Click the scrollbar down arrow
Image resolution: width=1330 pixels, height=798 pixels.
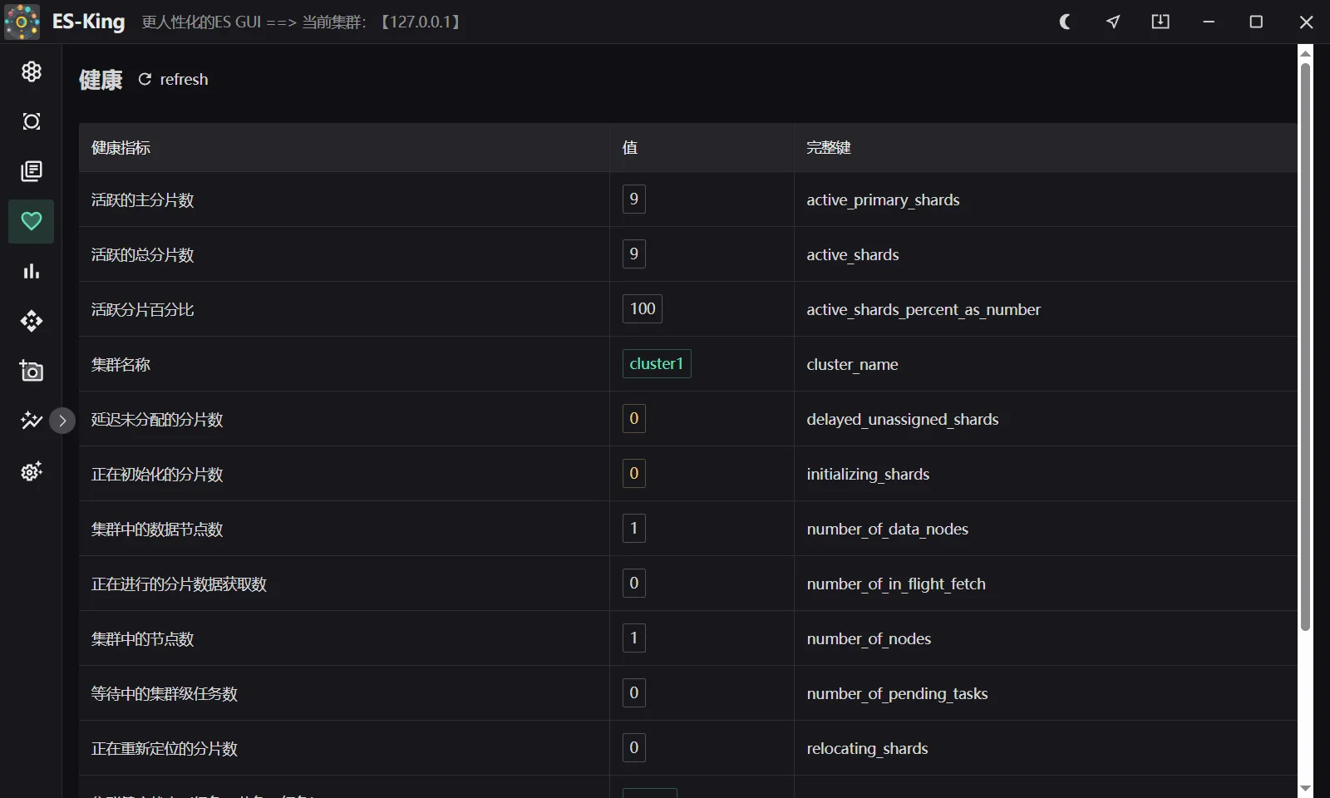click(1305, 788)
